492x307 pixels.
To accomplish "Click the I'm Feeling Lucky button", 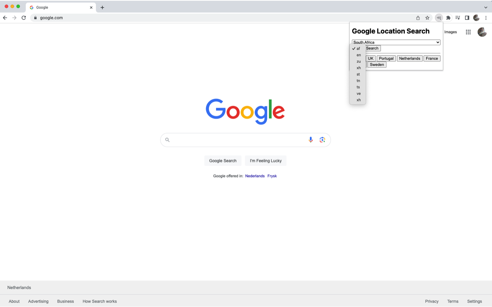I will (266, 161).
